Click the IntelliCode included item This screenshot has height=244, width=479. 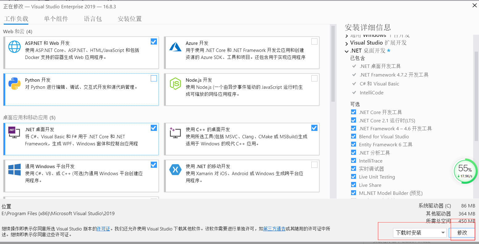point(371,92)
